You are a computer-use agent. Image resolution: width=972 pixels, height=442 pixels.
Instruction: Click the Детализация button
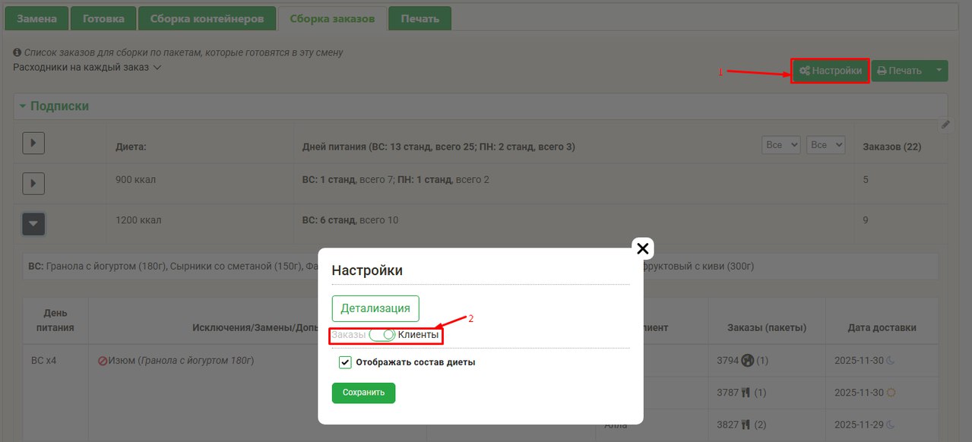[x=375, y=308]
